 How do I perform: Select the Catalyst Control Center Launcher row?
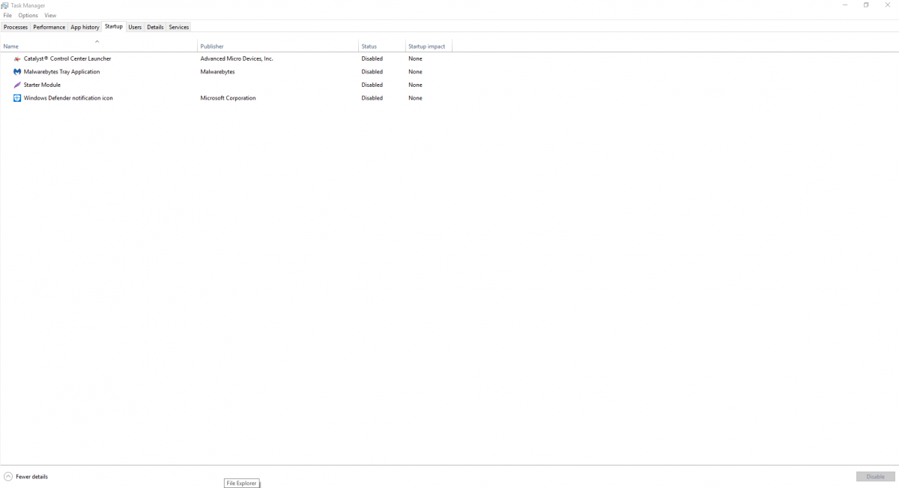[x=226, y=58]
